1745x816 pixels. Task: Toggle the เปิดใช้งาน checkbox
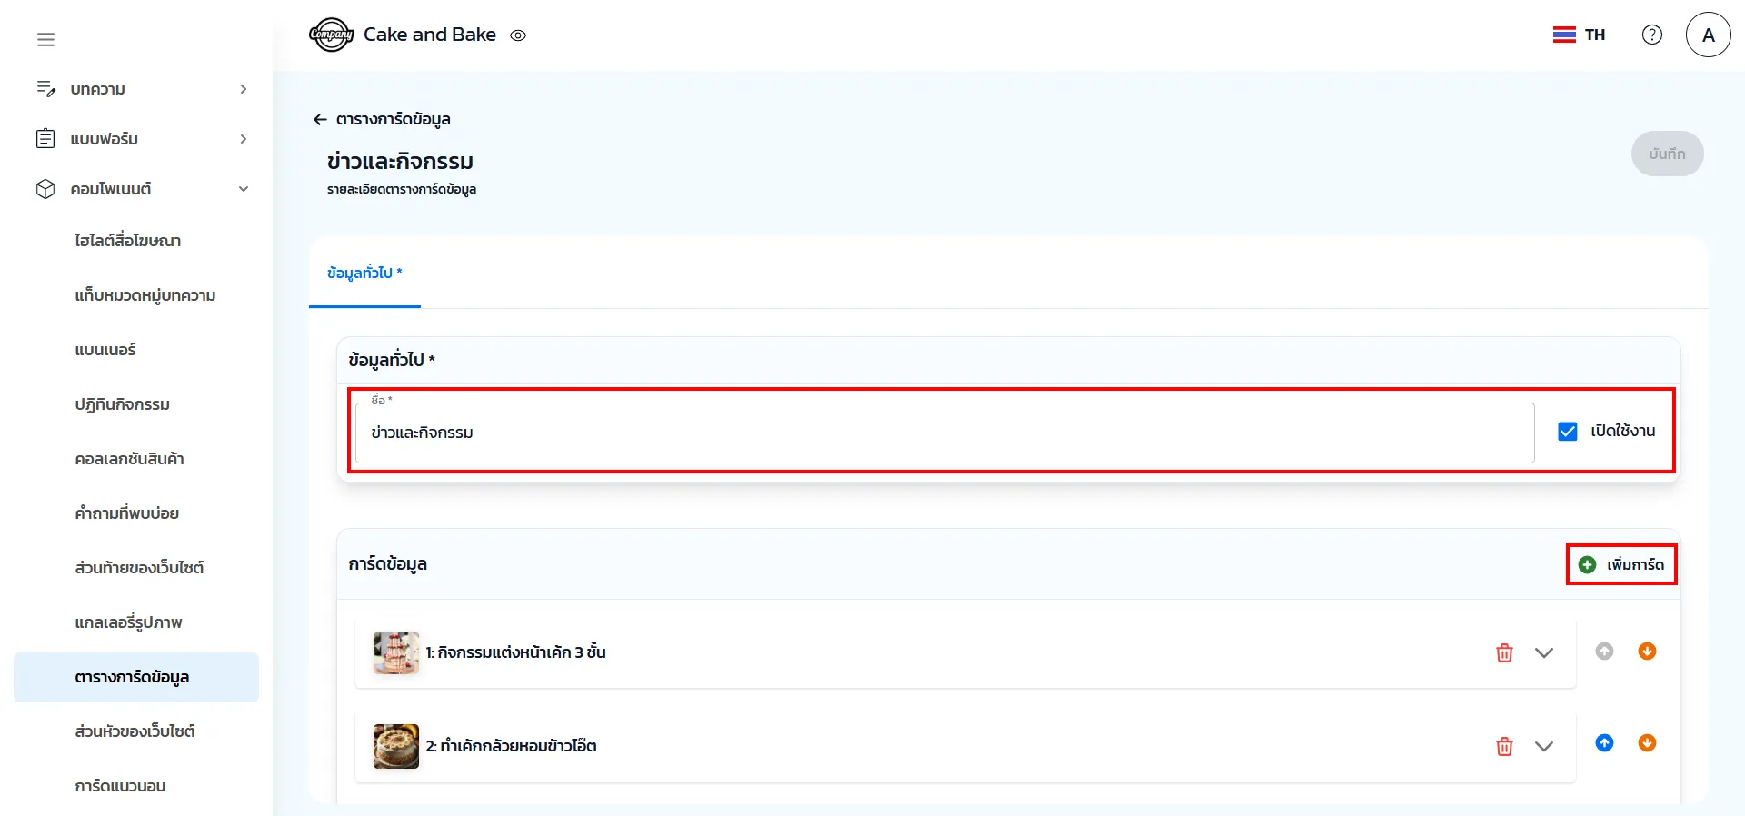point(1567,432)
